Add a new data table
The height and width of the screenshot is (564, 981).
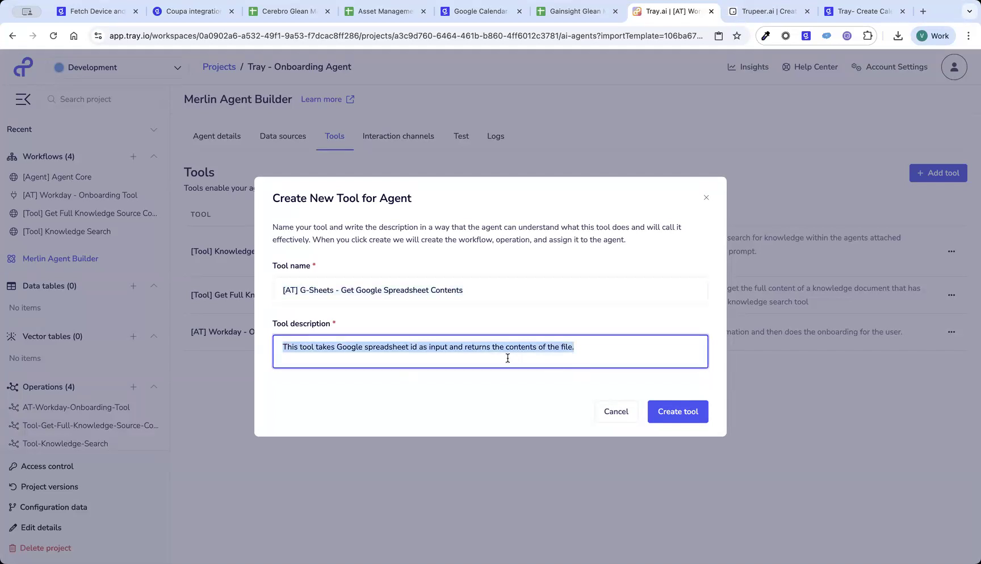[x=133, y=285]
